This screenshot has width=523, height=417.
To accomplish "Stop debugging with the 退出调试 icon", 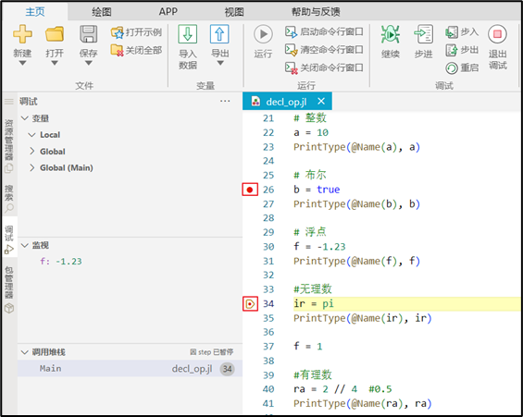I will [497, 34].
